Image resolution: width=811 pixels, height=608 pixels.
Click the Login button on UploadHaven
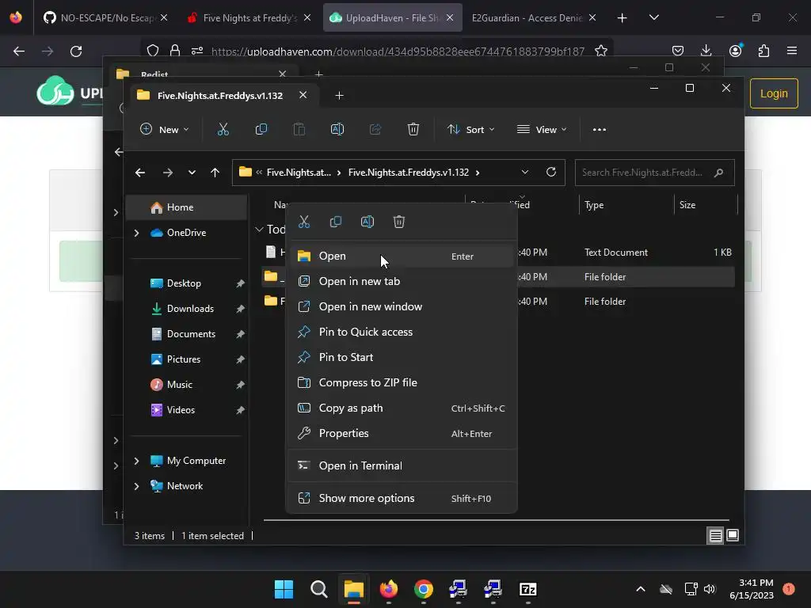tap(774, 93)
